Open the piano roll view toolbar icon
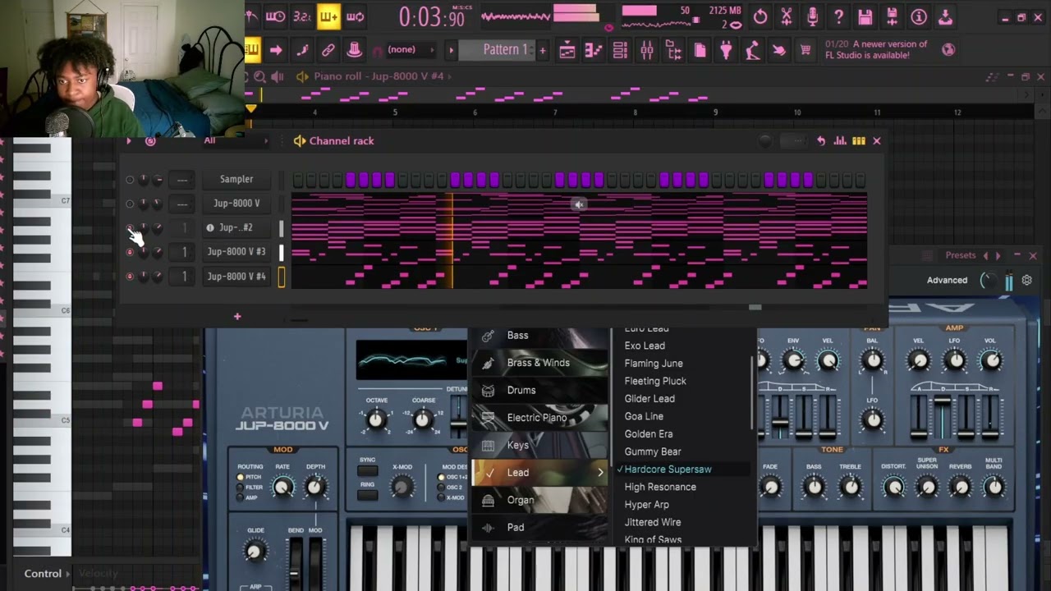The image size is (1051, 591). (593, 51)
